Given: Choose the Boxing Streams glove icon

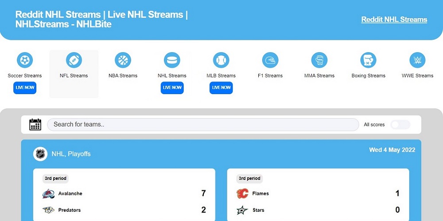Looking at the screenshot, I should (x=369, y=60).
